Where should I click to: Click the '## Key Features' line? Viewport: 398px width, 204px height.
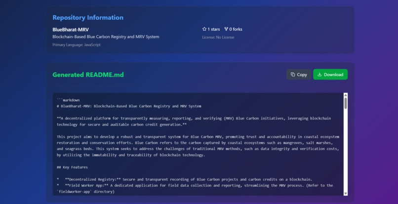72,167
